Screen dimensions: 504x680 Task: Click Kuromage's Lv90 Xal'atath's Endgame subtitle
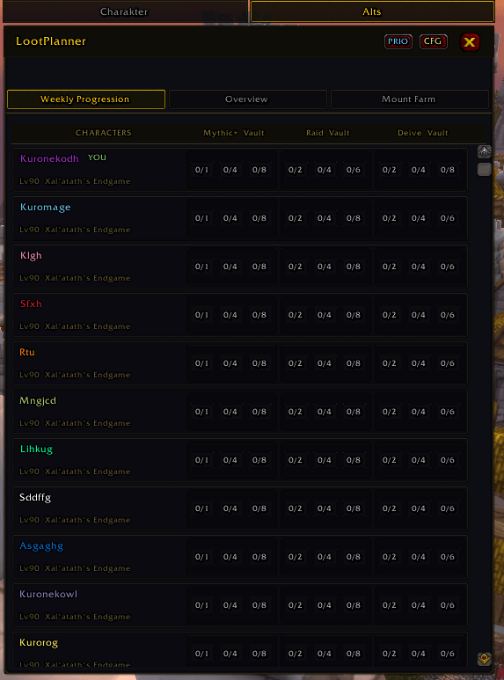(x=75, y=230)
